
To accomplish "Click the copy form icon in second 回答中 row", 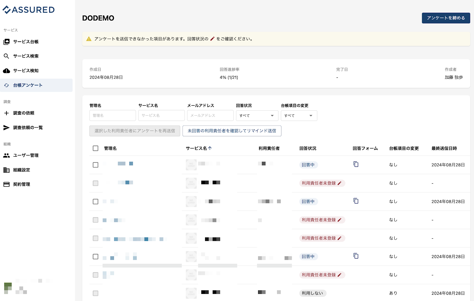I will point(356,201).
